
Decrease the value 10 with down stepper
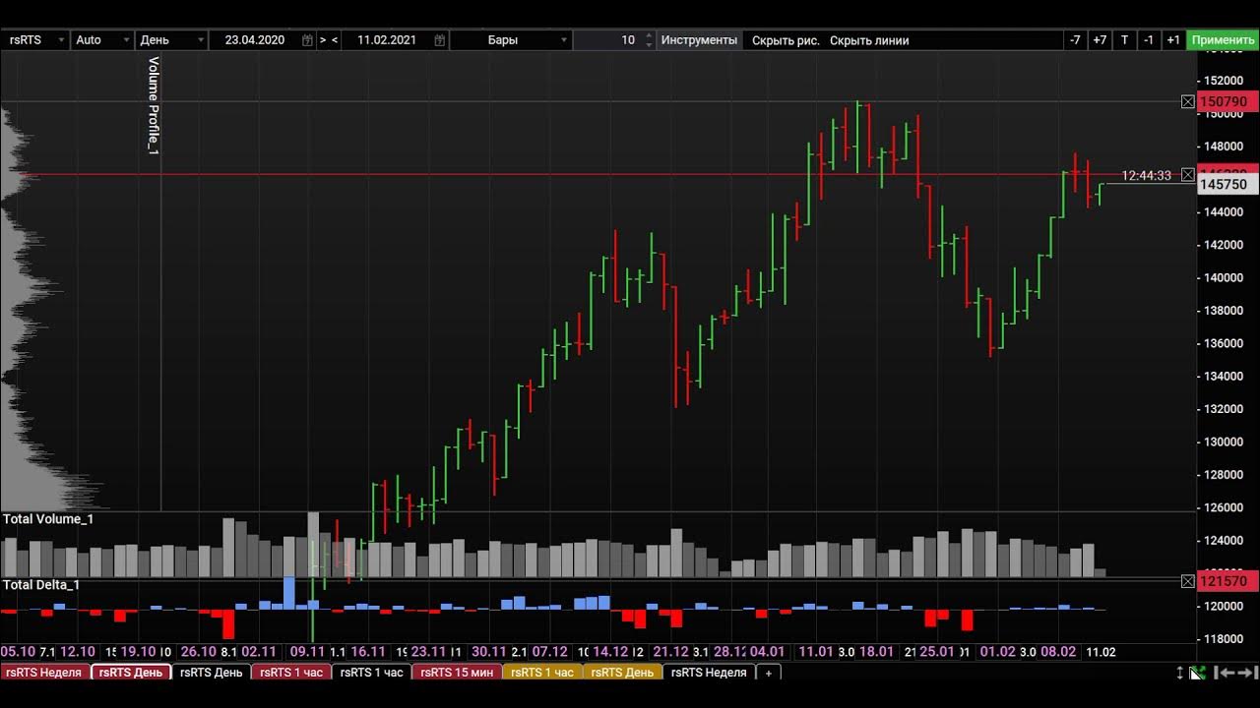pos(648,44)
